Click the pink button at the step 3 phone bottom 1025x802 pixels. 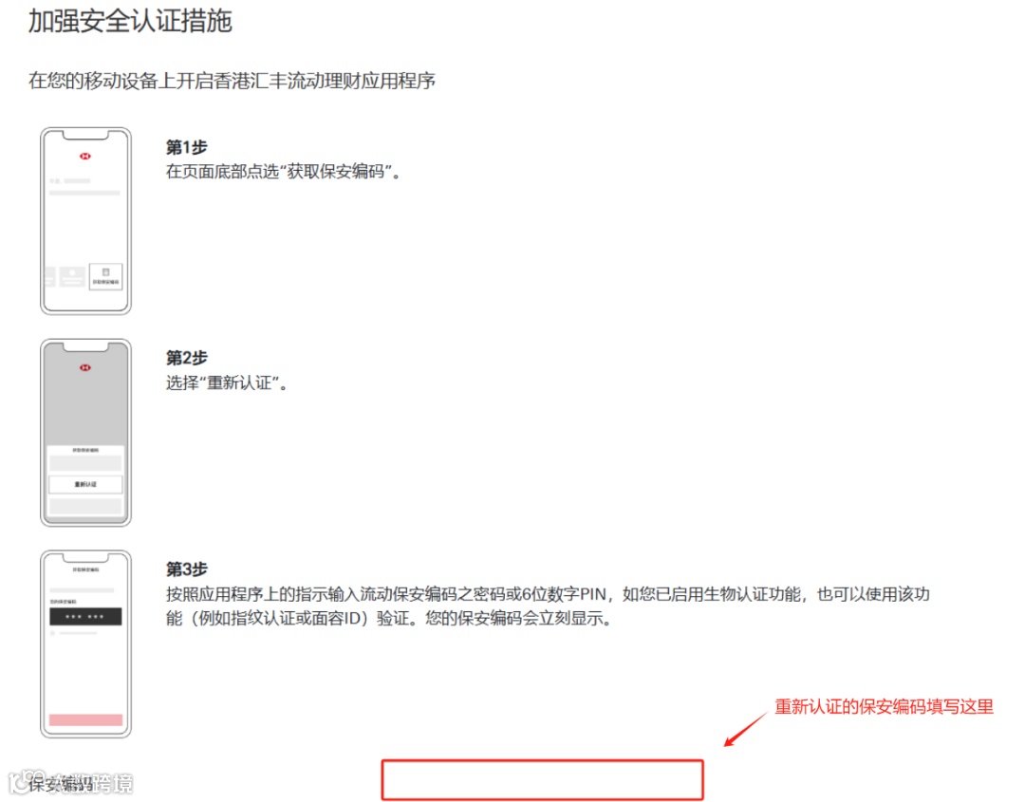(85, 718)
